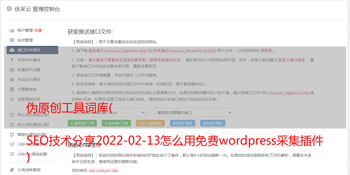The image size is (350, 175).
Task: Click the 自定义接口地址 highlighted text
Action: click(x=292, y=60)
